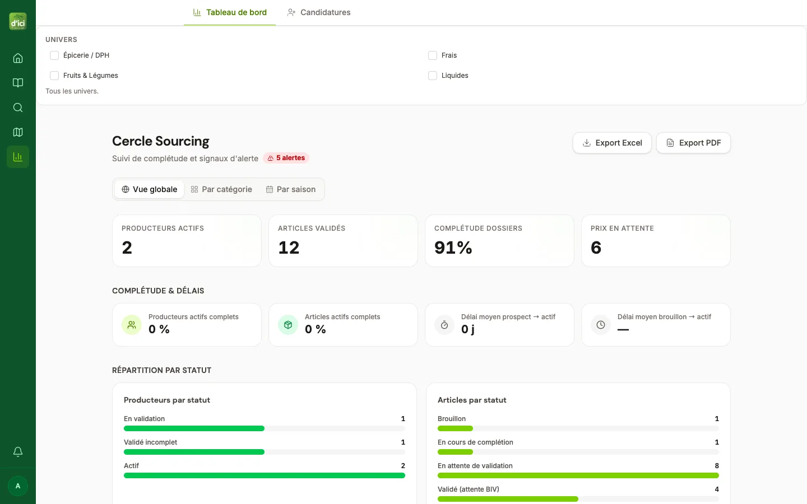This screenshot has width=807, height=504.
Task: Click the chart icon on the Tableau de bord tab
Action: coord(197,12)
